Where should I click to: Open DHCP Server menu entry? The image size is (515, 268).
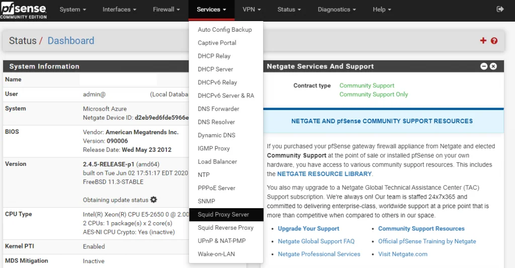pos(226,69)
